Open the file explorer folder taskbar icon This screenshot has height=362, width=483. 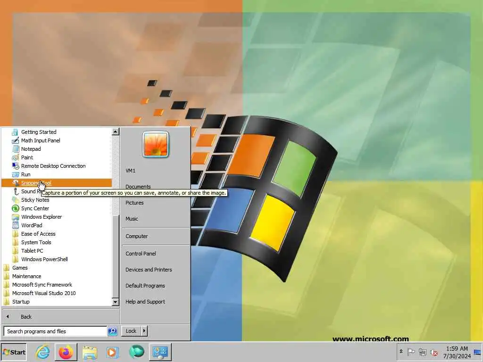point(90,352)
